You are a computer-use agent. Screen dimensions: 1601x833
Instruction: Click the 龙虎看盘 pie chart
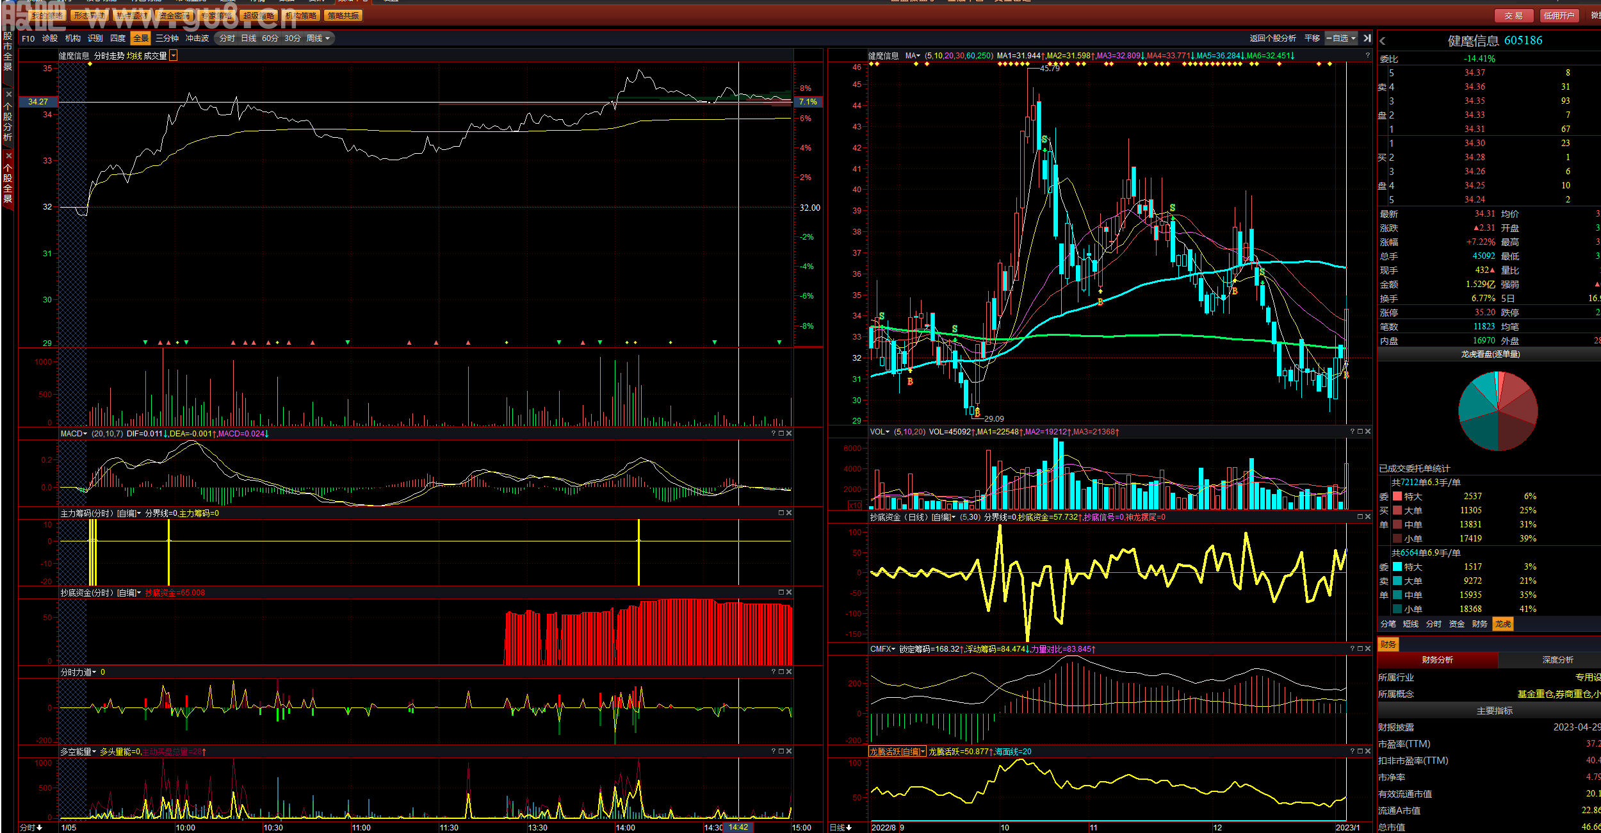pos(1498,411)
